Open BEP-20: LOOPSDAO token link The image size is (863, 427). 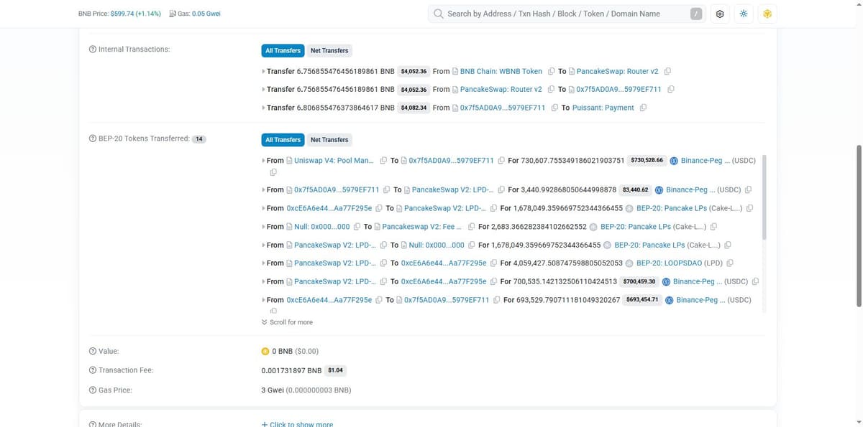680,263
